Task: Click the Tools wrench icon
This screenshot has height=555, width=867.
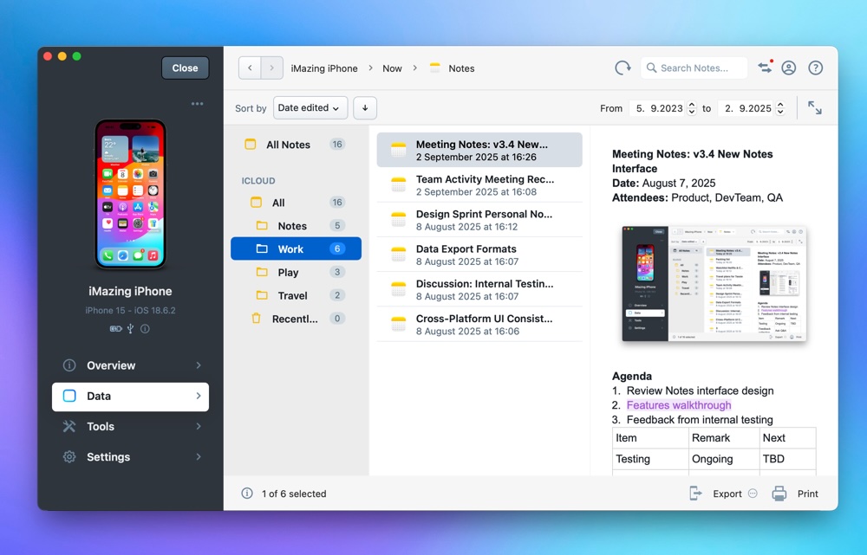Action: (69, 426)
